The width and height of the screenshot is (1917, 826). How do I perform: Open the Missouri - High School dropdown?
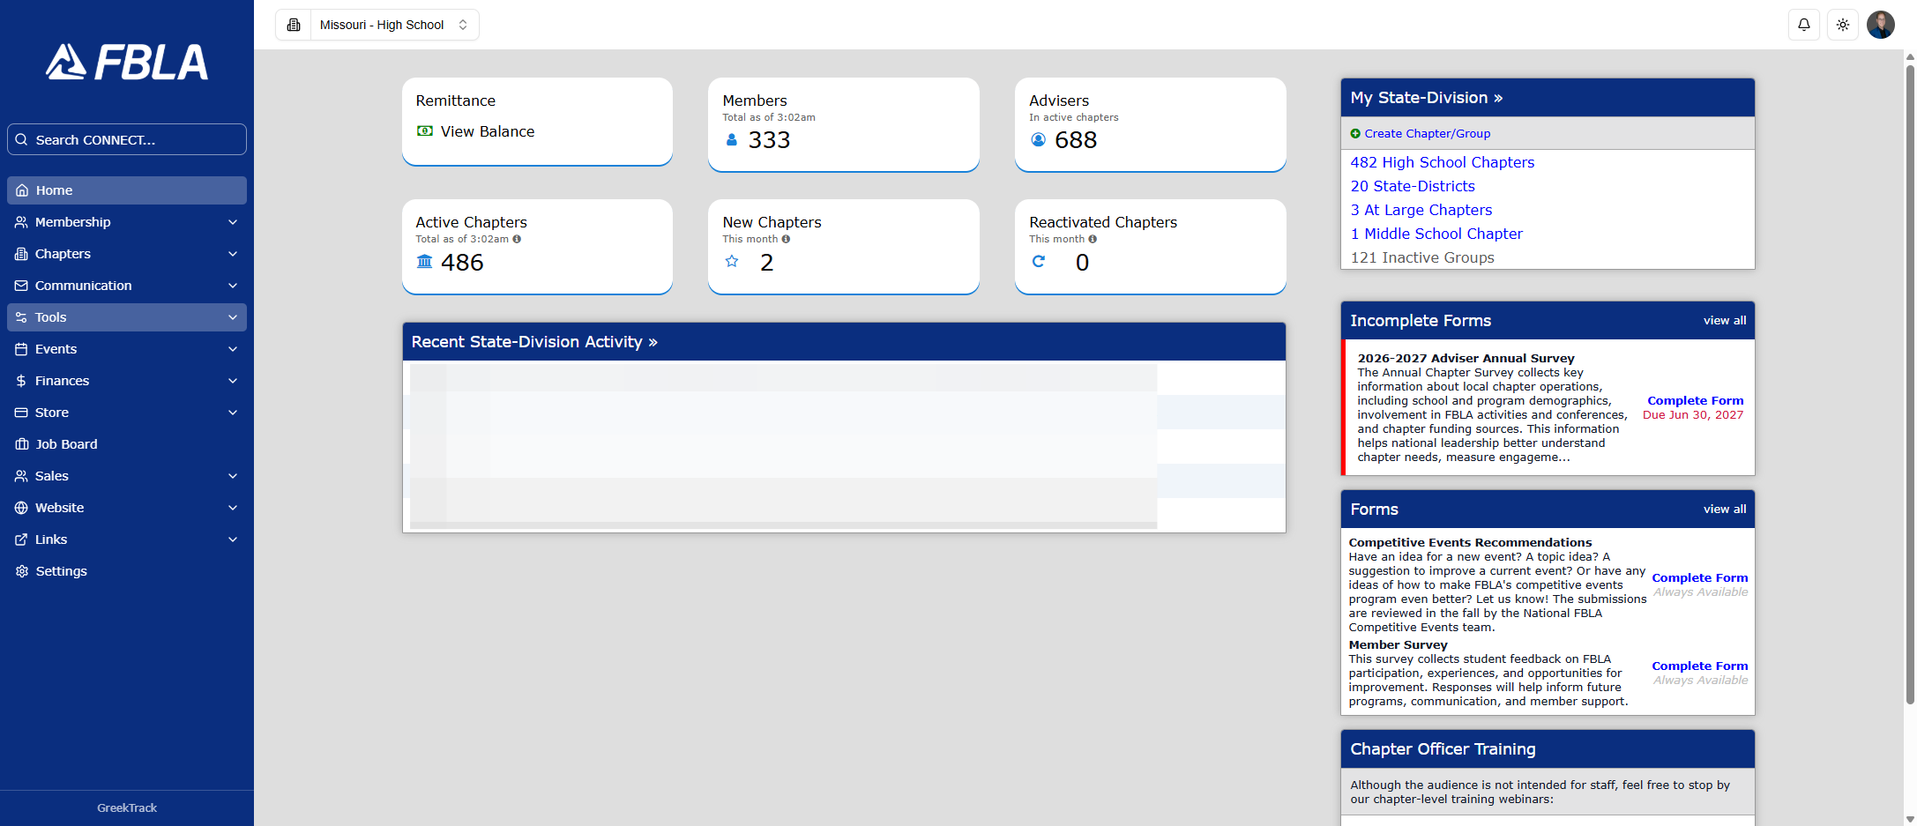pyautogui.click(x=393, y=25)
